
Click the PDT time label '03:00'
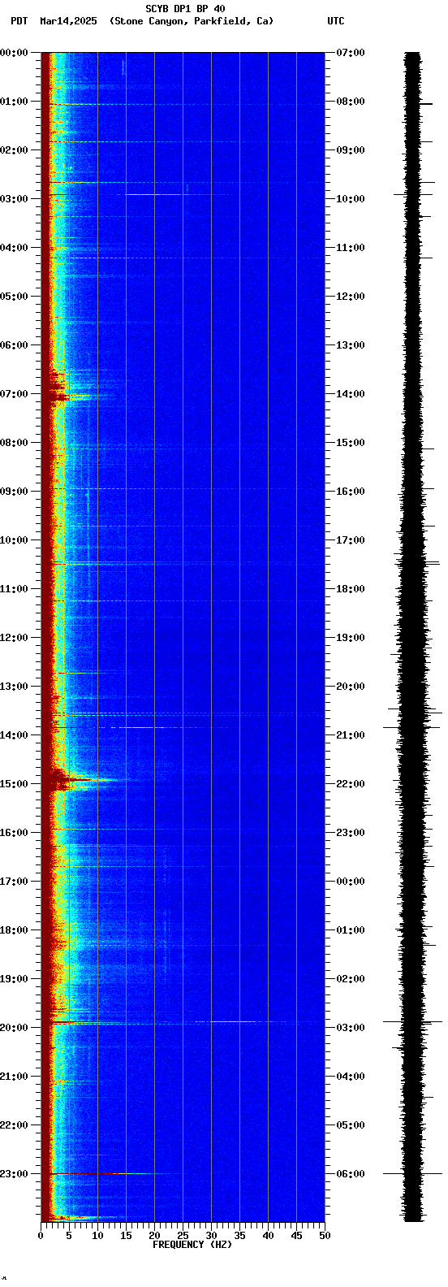(x=14, y=199)
